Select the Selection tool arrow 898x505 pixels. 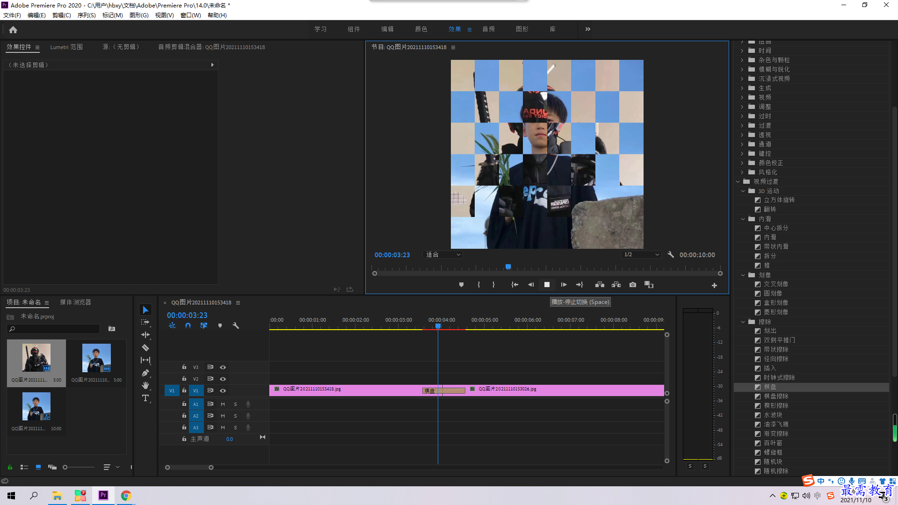[x=145, y=310]
